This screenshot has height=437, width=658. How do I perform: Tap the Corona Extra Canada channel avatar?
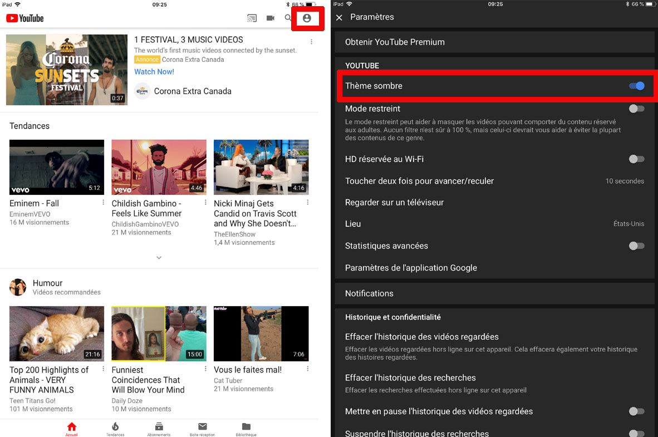point(143,91)
